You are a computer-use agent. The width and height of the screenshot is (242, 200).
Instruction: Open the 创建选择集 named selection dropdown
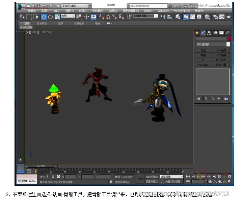coord(145,16)
